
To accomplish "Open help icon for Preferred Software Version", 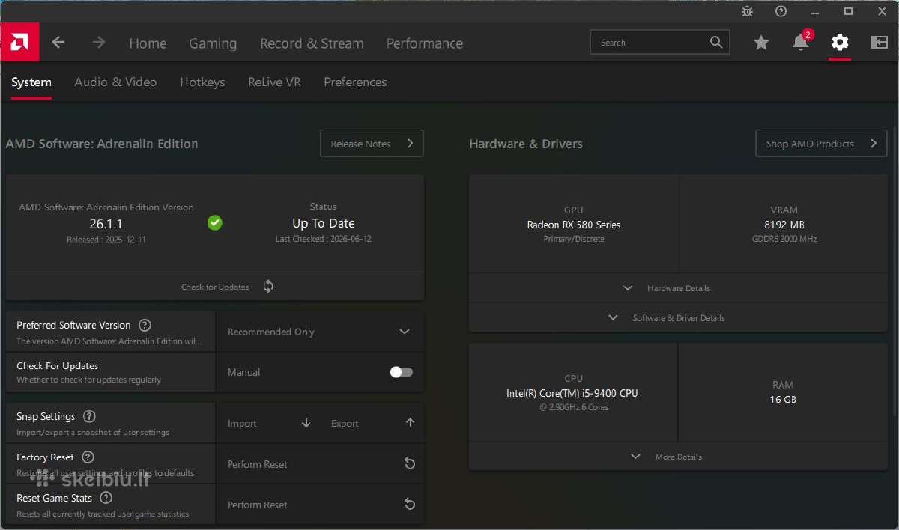I will tap(145, 325).
